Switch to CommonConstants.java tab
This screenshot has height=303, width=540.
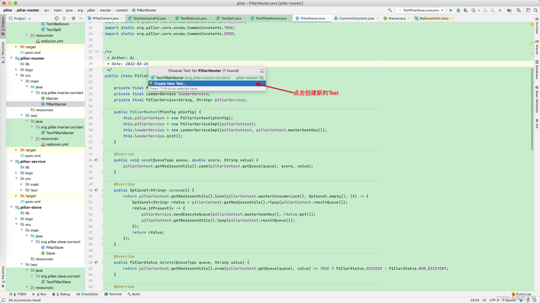click(356, 18)
